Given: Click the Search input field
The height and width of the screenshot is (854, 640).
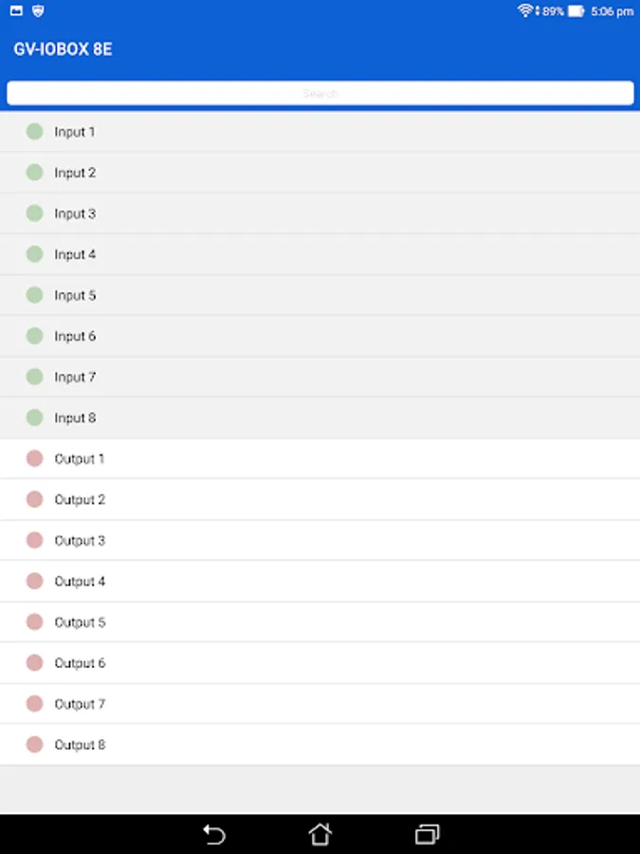Looking at the screenshot, I should [320, 93].
